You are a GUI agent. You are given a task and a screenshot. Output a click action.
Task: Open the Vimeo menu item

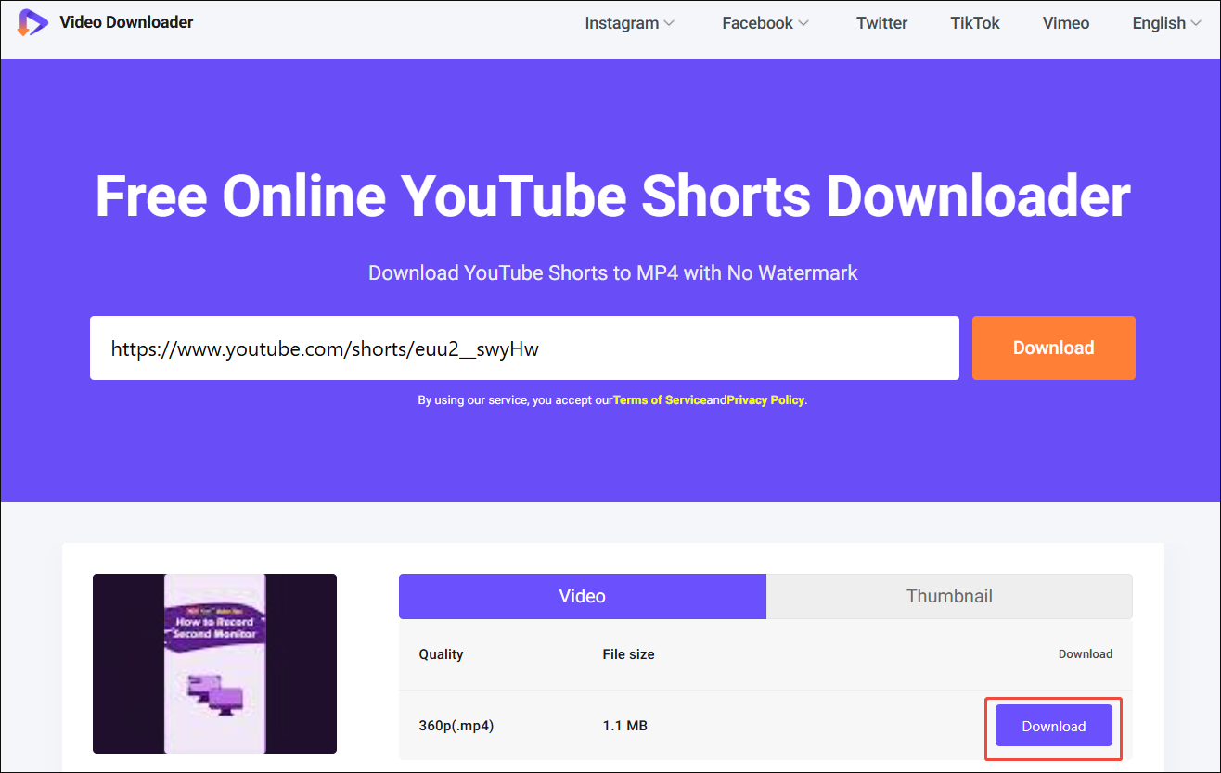point(1066,23)
